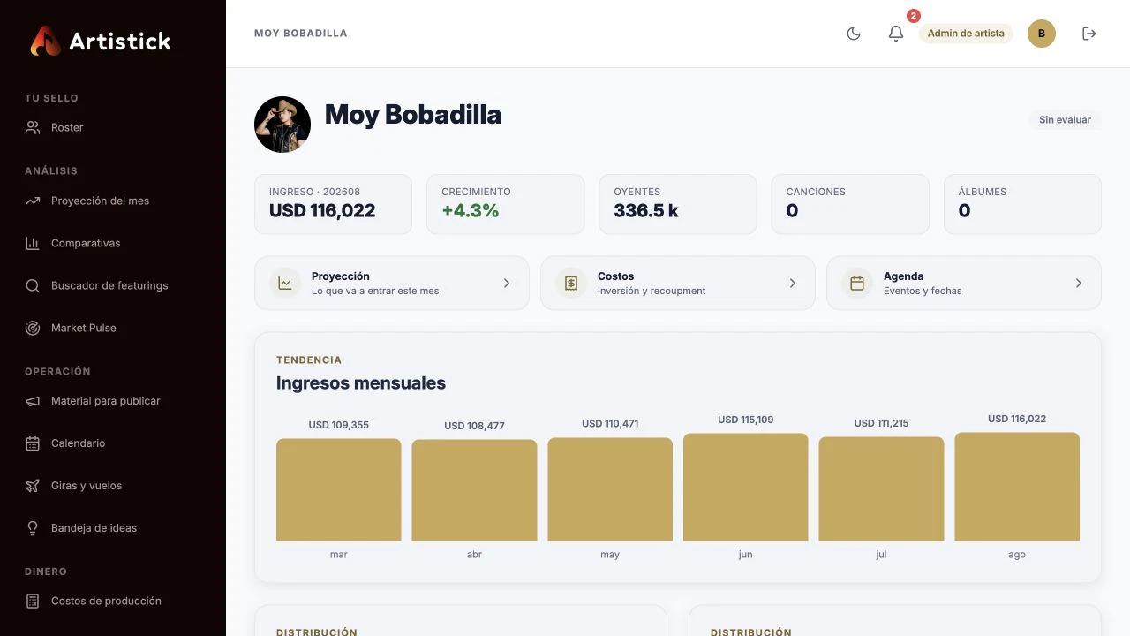Click the Proyección card chart icon
This screenshot has width=1130, height=636.
point(285,284)
